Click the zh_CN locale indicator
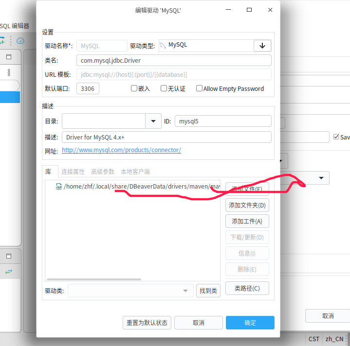 334,339
